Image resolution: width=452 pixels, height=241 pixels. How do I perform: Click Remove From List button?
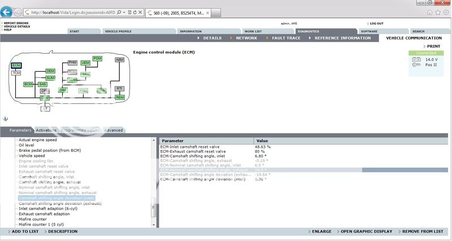[x=425, y=231]
